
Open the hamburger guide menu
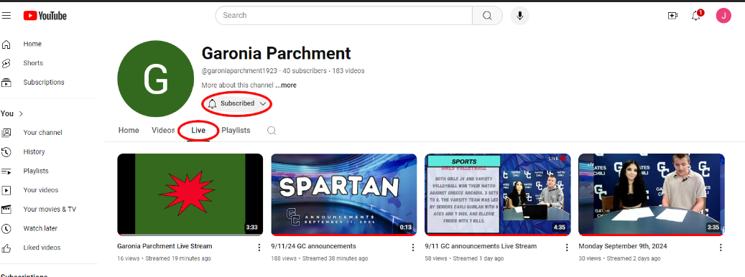[x=6, y=16]
